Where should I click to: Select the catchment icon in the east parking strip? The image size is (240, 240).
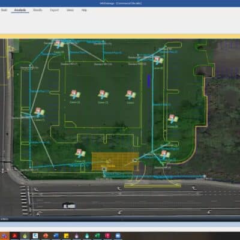pyautogui.click(x=173, y=119)
